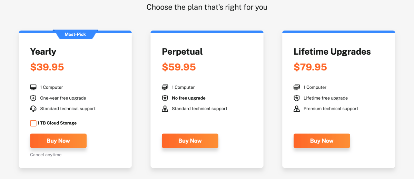Buy the Perpetual plan
This screenshot has height=179, width=414.
tap(190, 141)
